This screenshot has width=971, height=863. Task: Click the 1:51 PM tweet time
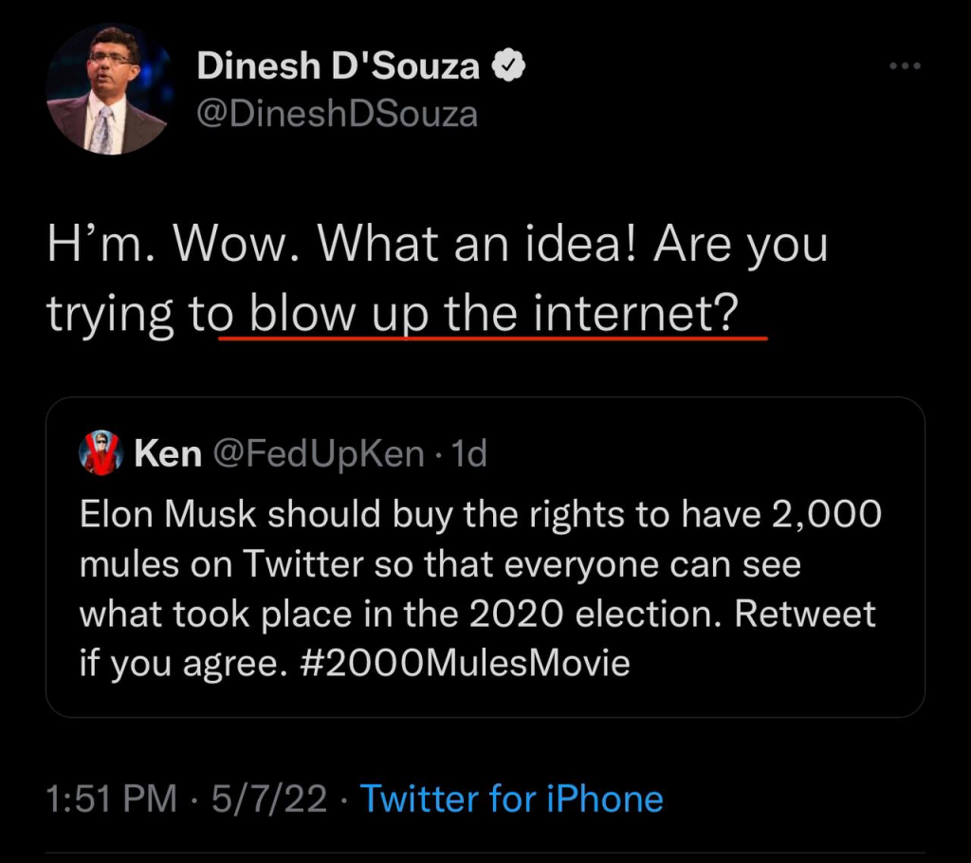112,799
